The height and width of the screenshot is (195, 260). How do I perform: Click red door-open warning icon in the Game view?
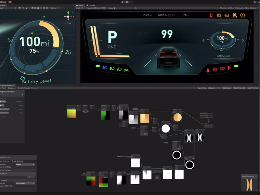(x=211, y=15)
